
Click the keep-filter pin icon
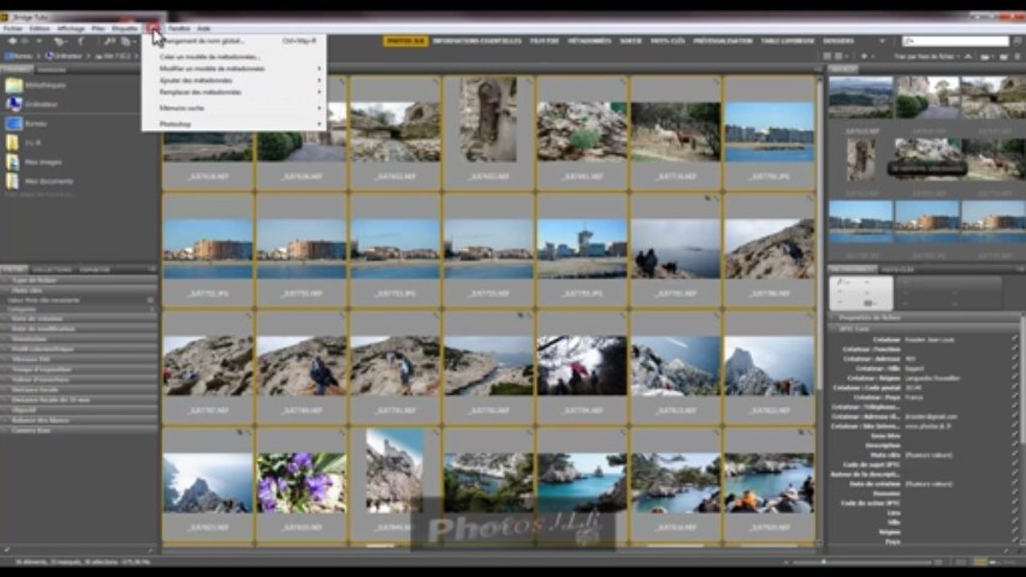point(5,550)
